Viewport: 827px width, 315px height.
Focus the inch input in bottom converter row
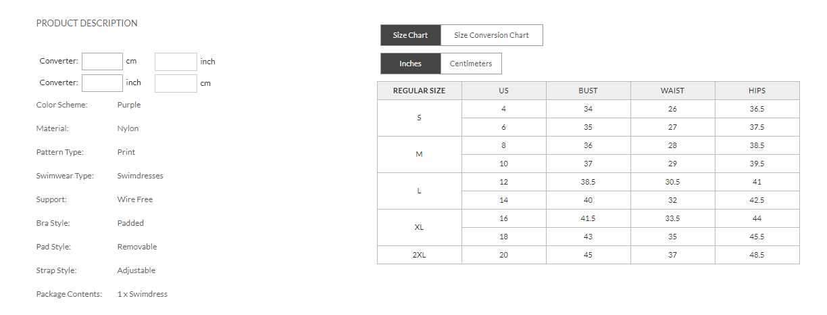point(102,83)
